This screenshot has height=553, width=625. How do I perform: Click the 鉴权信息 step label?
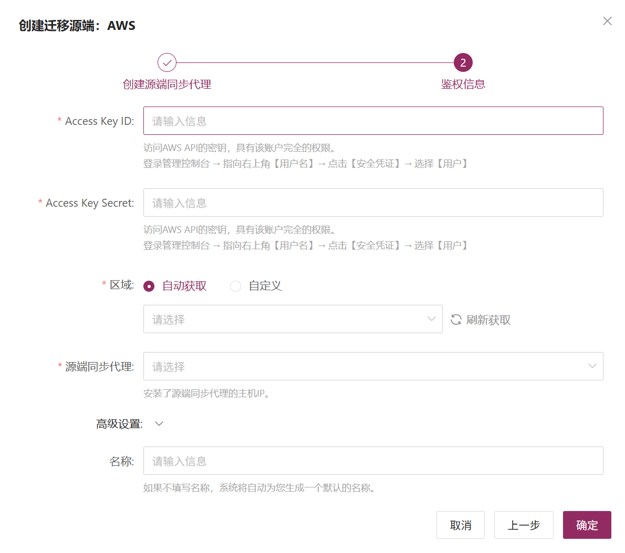coord(463,84)
